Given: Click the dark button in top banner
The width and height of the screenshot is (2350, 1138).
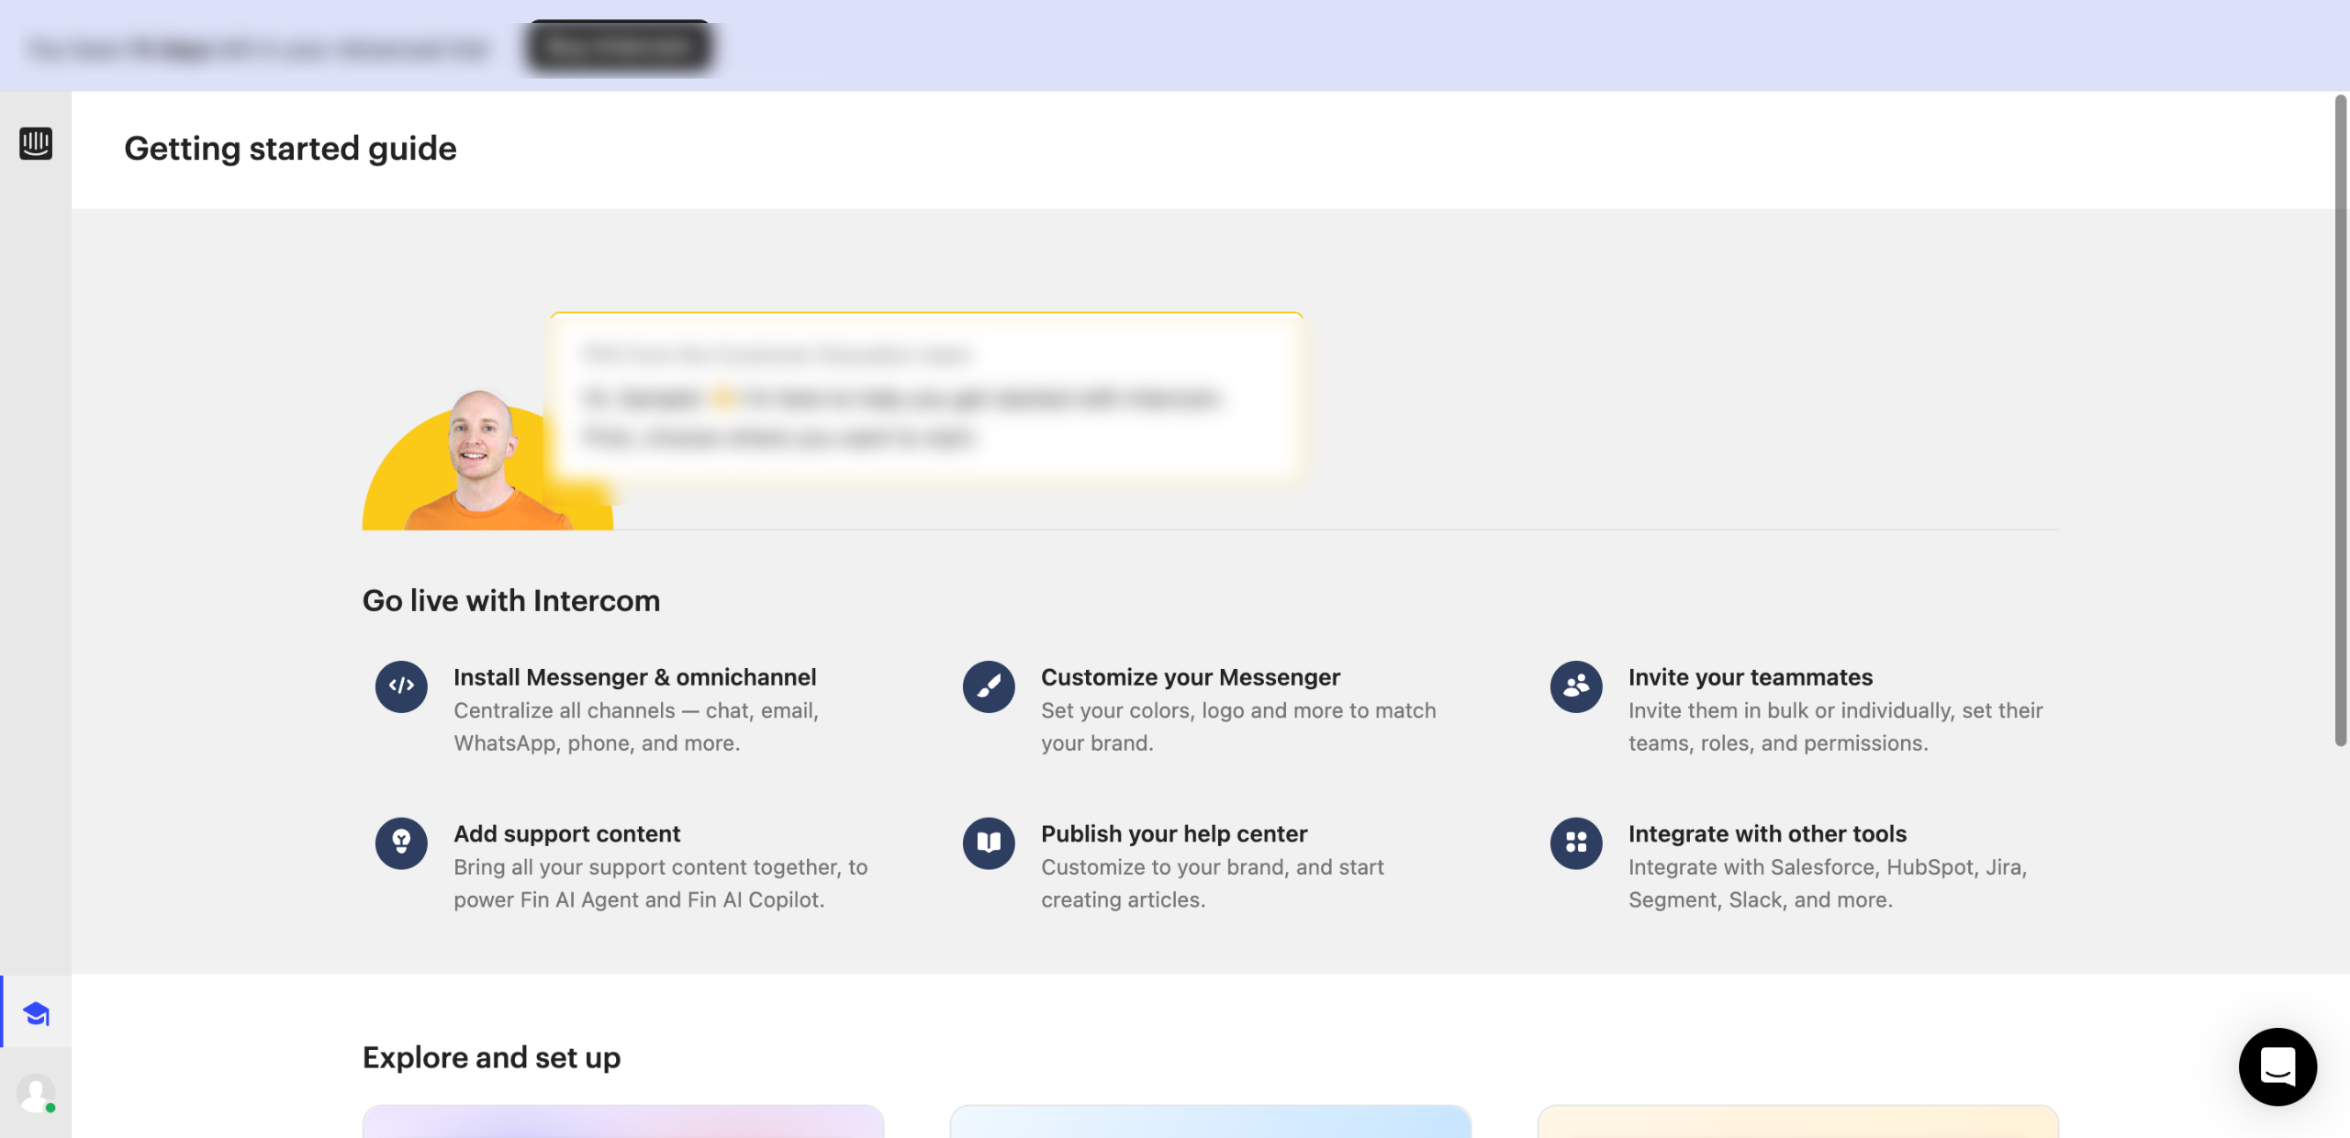Looking at the screenshot, I should pyautogui.click(x=619, y=48).
